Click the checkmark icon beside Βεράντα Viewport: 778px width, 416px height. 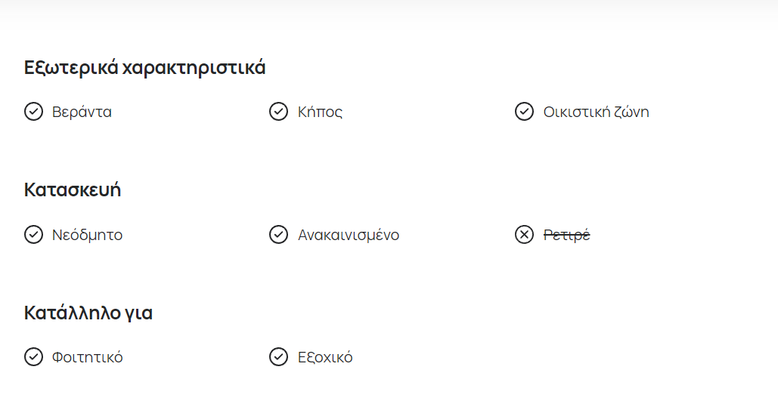[x=33, y=112]
